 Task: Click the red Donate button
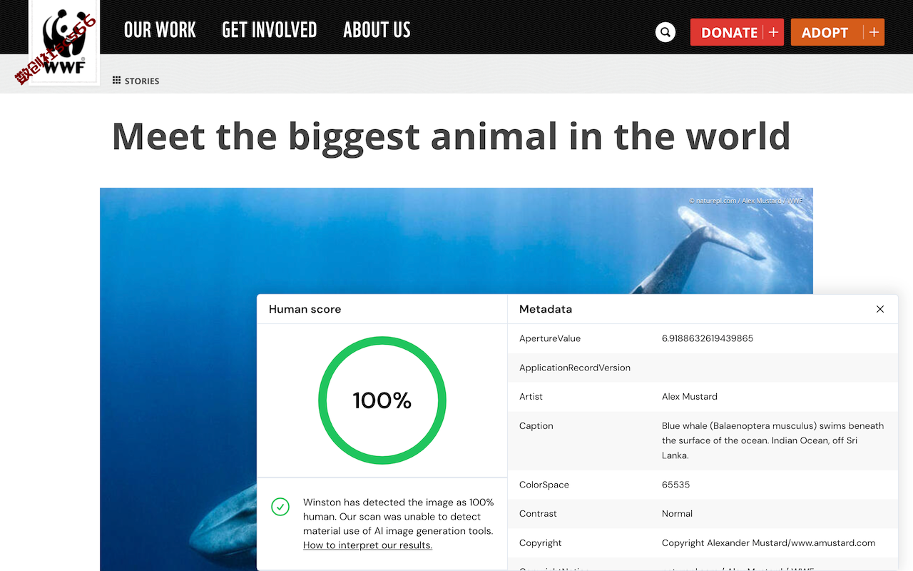[x=737, y=32]
